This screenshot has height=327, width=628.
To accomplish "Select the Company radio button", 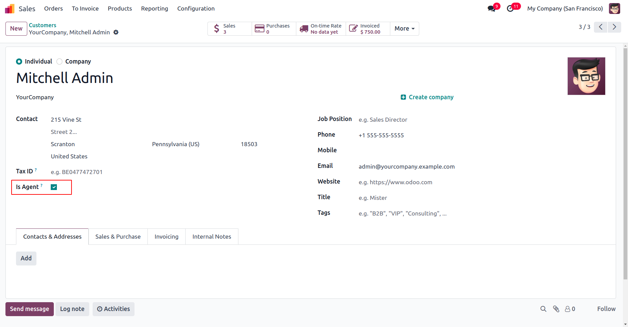I will 60,62.
